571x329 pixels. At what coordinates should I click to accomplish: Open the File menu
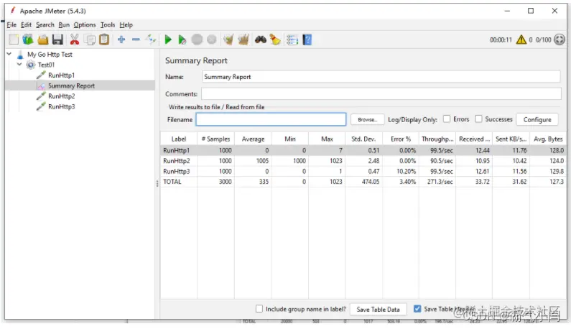11,24
